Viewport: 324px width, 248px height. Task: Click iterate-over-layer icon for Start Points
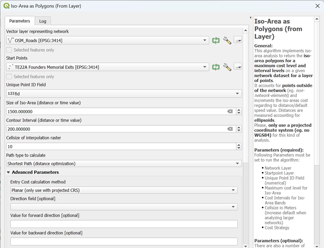pos(216,67)
